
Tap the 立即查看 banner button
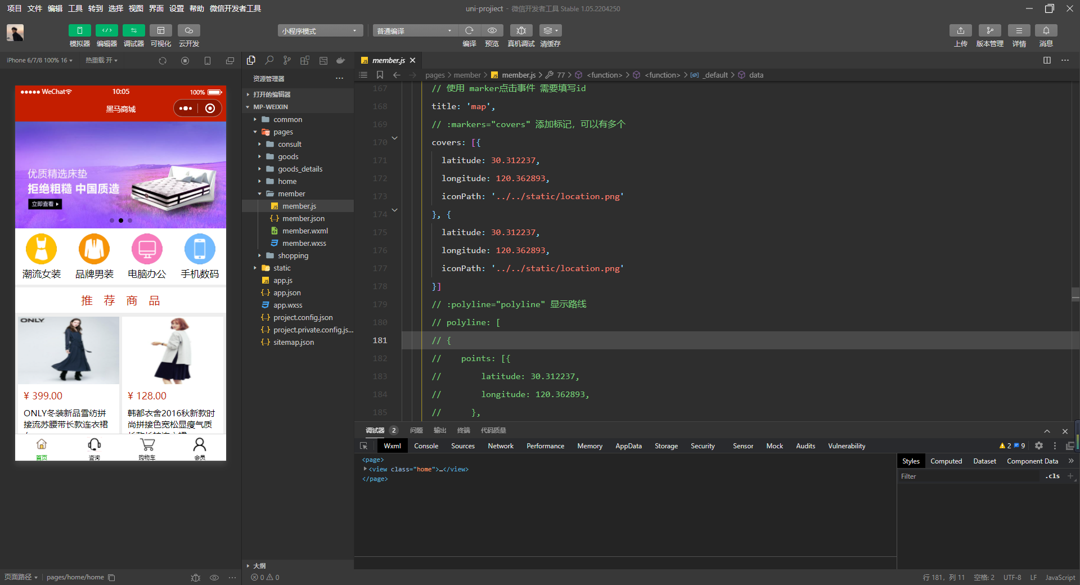pos(45,204)
